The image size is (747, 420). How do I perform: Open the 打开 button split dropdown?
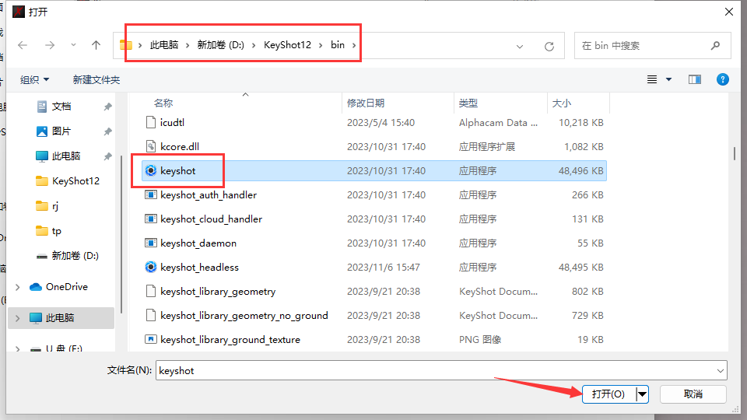point(642,394)
